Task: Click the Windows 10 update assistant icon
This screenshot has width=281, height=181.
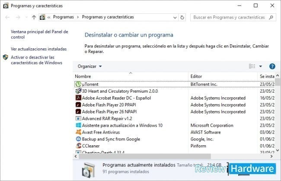Action: click(x=78, y=125)
